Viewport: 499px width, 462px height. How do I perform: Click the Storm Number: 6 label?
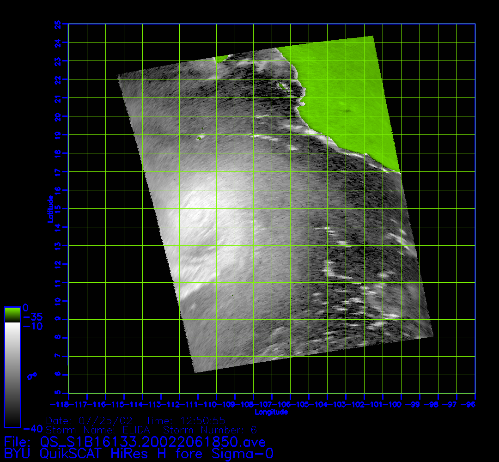click(x=217, y=430)
